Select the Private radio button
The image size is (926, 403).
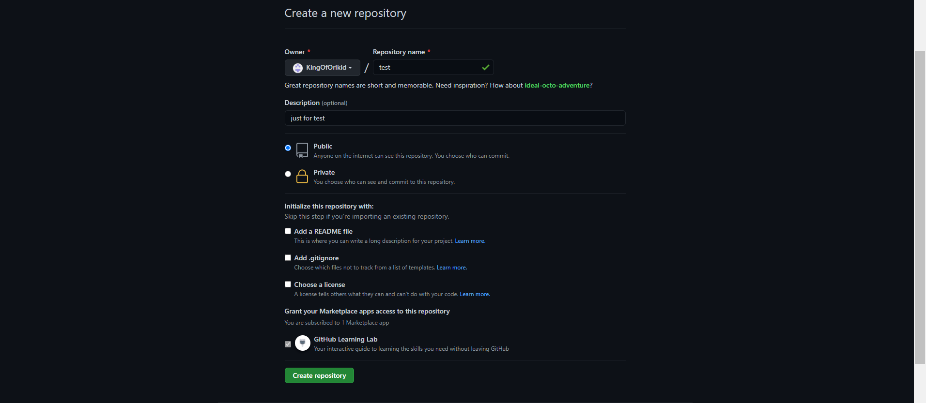(288, 174)
